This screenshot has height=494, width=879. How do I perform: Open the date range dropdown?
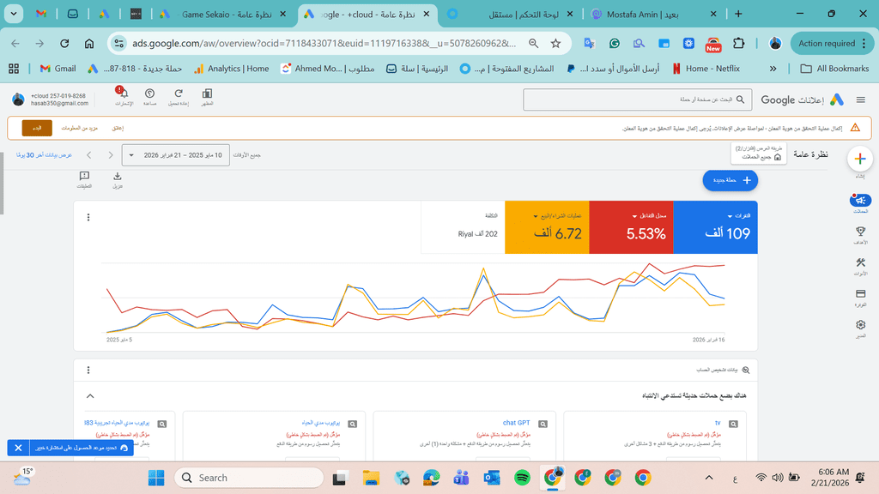click(176, 155)
